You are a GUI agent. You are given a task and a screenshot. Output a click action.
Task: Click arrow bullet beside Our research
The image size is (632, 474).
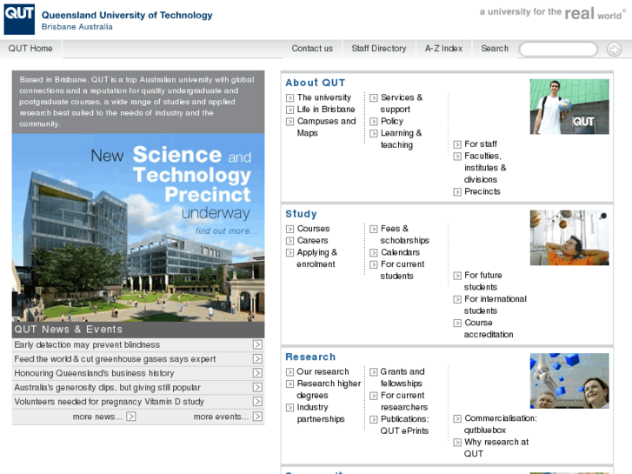tap(289, 372)
